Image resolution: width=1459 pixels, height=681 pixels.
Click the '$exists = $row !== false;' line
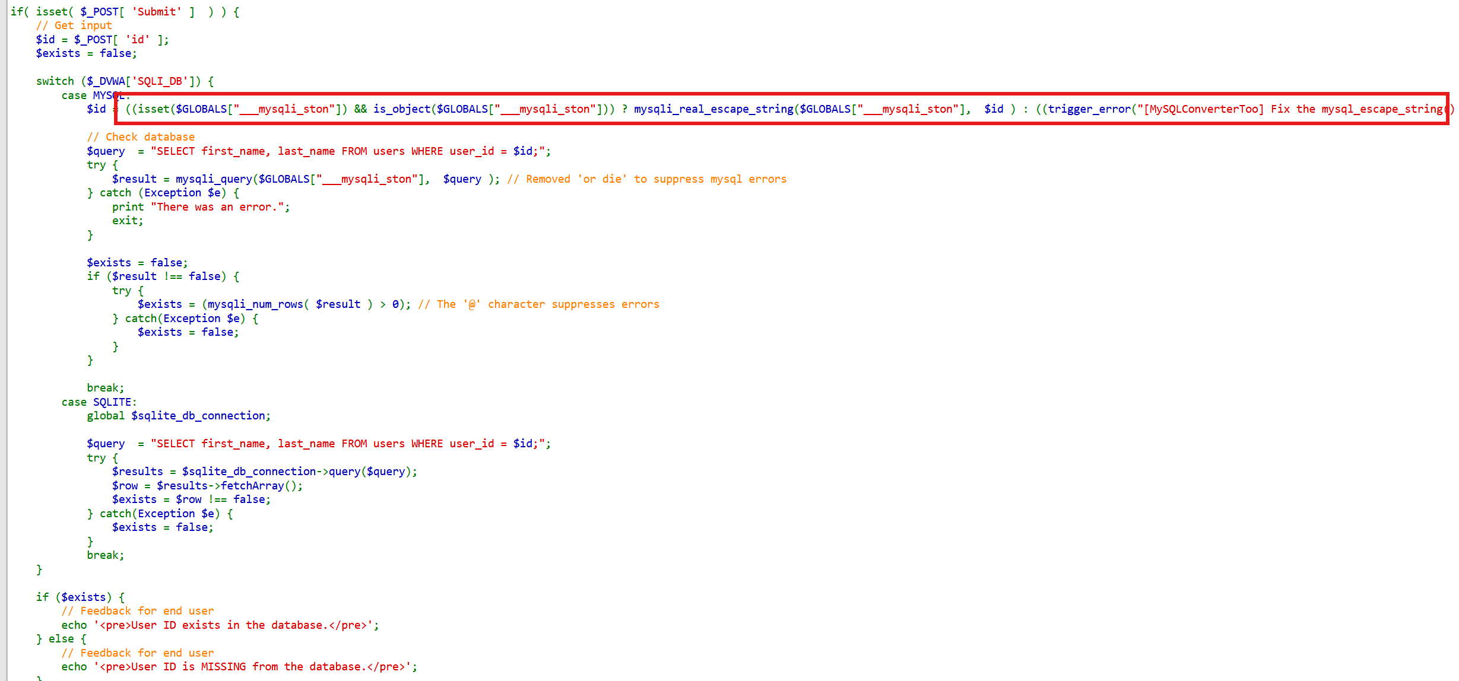click(191, 499)
